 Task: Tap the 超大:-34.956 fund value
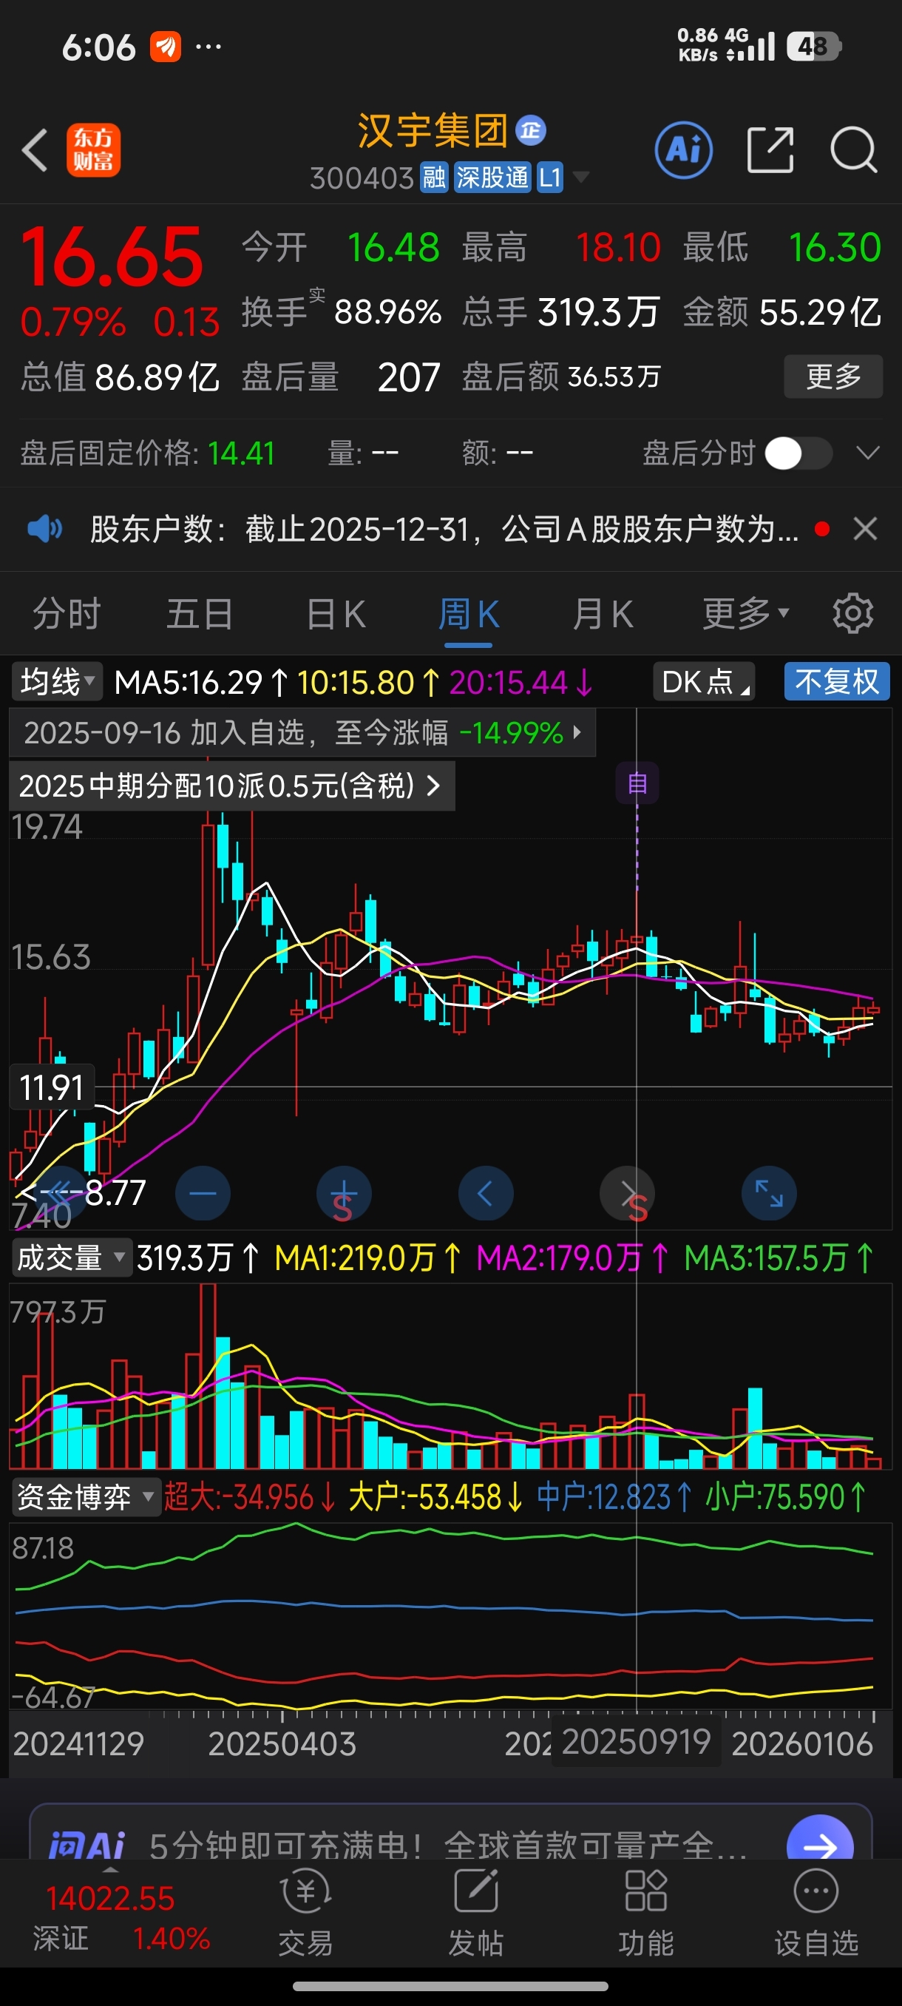[249, 1496]
